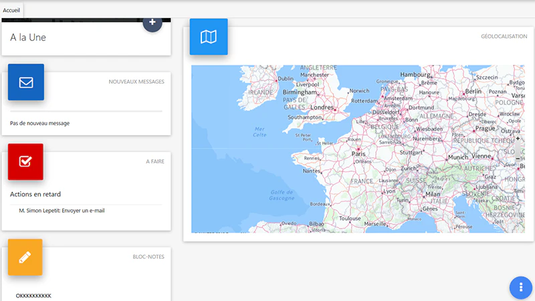535x301 pixels.
Task: Zoom out the map with minus control
Action: tap(518, 159)
